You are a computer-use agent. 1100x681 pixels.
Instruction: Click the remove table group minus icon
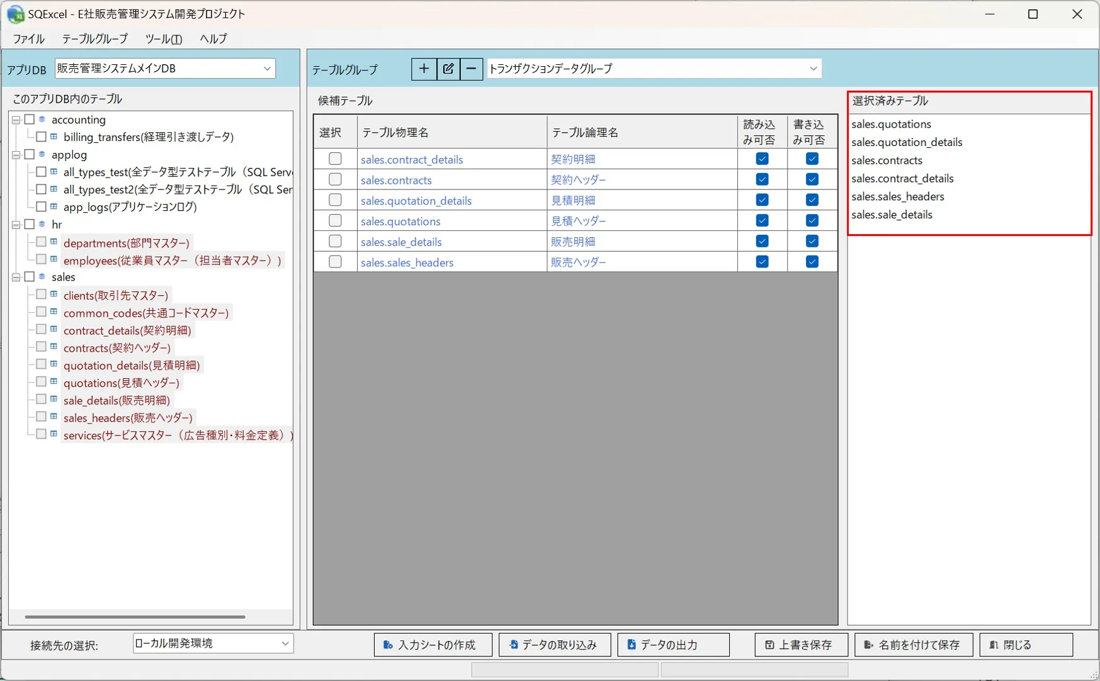click(471, 69)
